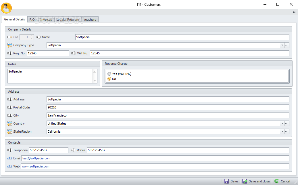Click the text icon beside Postal Code
298x185 pixels.
pyautogui.click(x=10, y=107)
